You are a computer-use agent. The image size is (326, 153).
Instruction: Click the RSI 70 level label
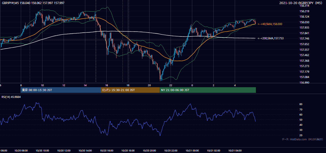tap(301, 109)
